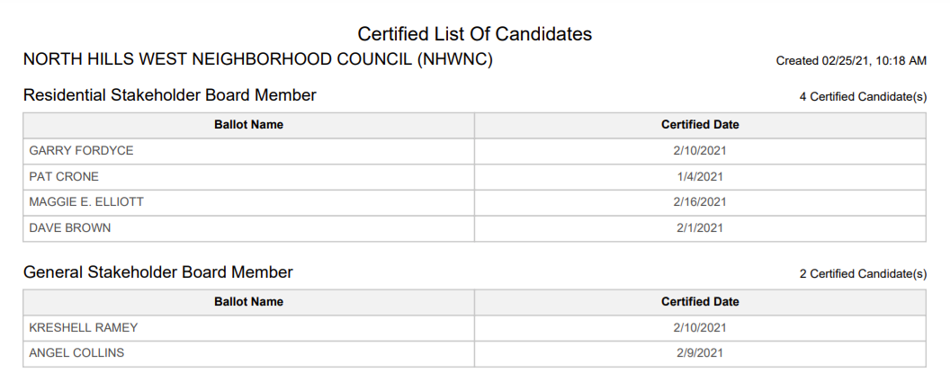Screen dimensions: 950x391
Task: Select the Residential Stakeholder Board Member heading
Action: tap(170, 95)
